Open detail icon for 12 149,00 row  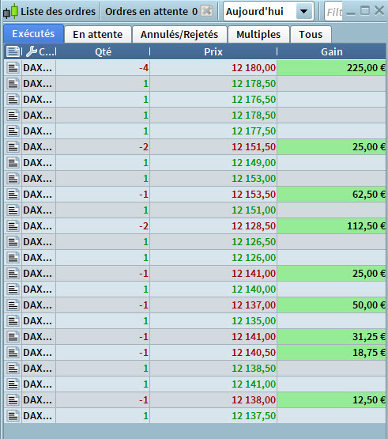13,163
